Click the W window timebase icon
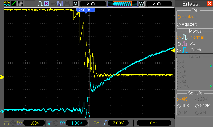The height and width of the screenshot is (127, 213). pyautogui.click(x=141, y=4)
